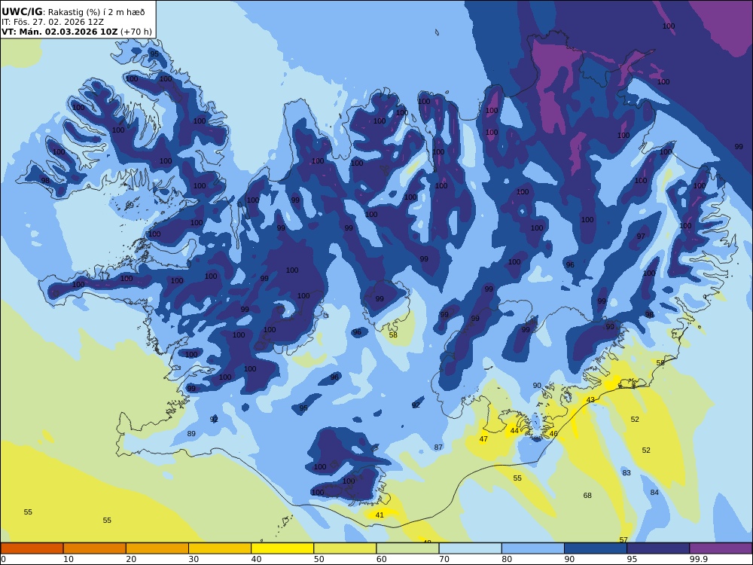Screen dimensions: 753x565
Task: Click the 90–95 dark blue legend swatch
Action: pos(596,548)
